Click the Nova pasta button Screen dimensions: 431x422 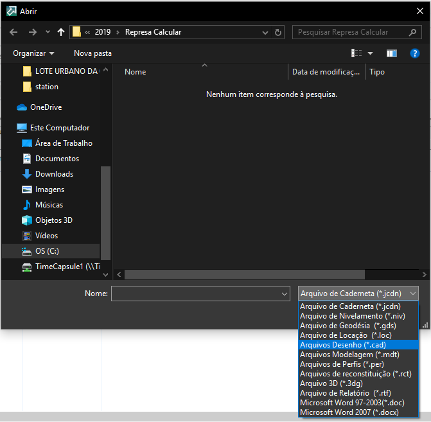click(92, 53)
